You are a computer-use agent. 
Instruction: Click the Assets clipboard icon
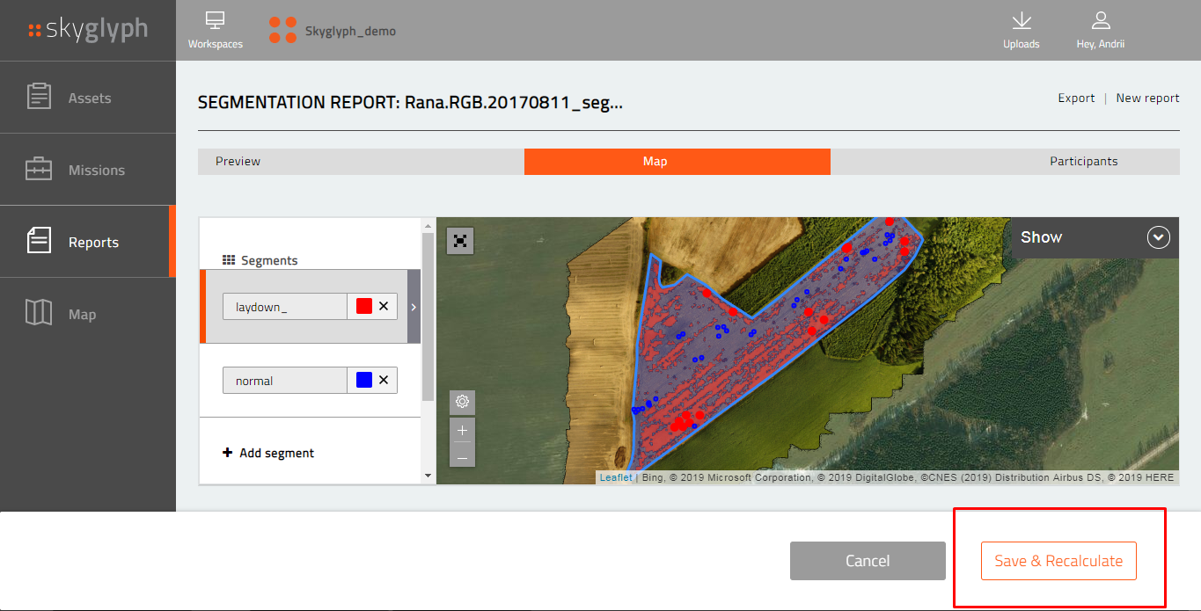(39, 97)
